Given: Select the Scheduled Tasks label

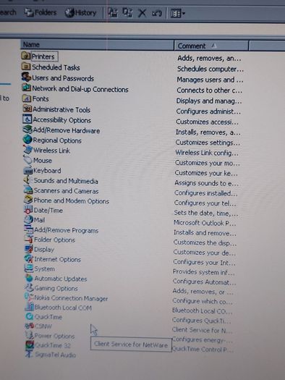Looking at the screenshot, I should tap(56, 67).
